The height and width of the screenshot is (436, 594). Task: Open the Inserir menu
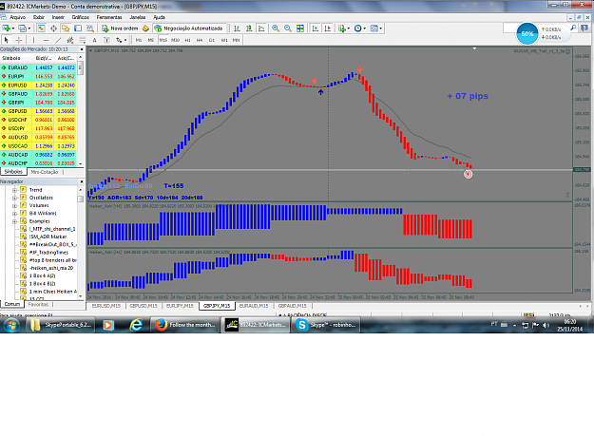58,17
